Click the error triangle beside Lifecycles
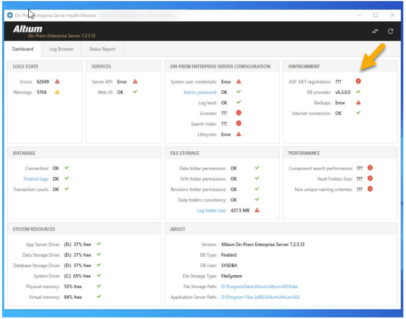This screenshot has width=406, height=319. click(x=239, y=134)
